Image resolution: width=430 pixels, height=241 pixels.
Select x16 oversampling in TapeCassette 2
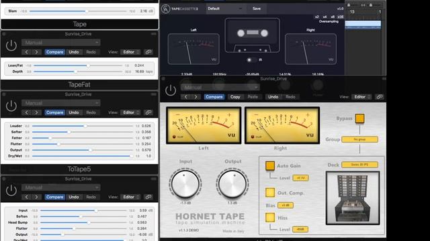tap(341, 17)
